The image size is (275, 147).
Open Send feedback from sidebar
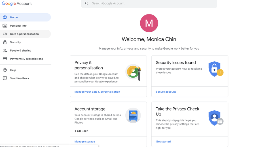pyautogui.click(x=26, y=78)
